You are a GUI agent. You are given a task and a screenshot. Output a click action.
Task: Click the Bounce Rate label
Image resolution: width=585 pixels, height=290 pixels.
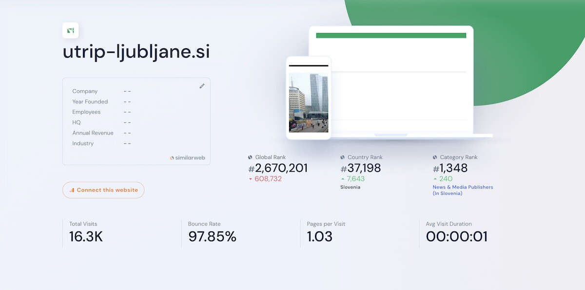click(204, 224)
